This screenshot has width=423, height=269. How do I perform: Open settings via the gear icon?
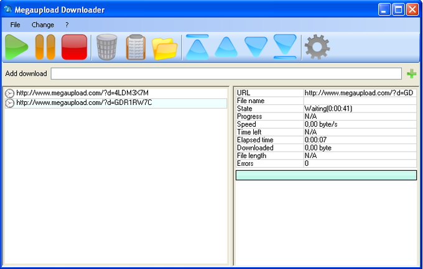[x=317, y=47]
